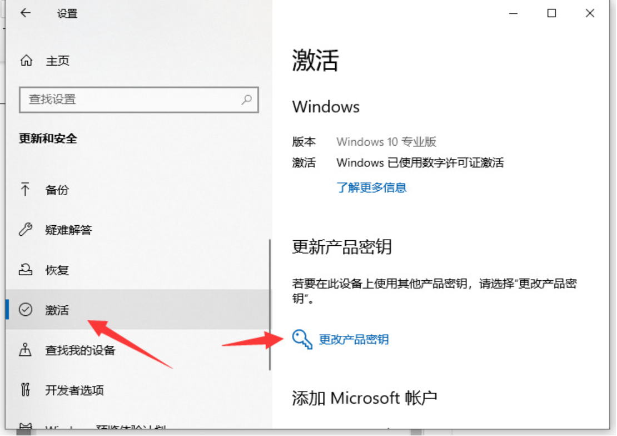Click the home icon beside 主页
617x436 pixels.
click(x=26, y=60)
